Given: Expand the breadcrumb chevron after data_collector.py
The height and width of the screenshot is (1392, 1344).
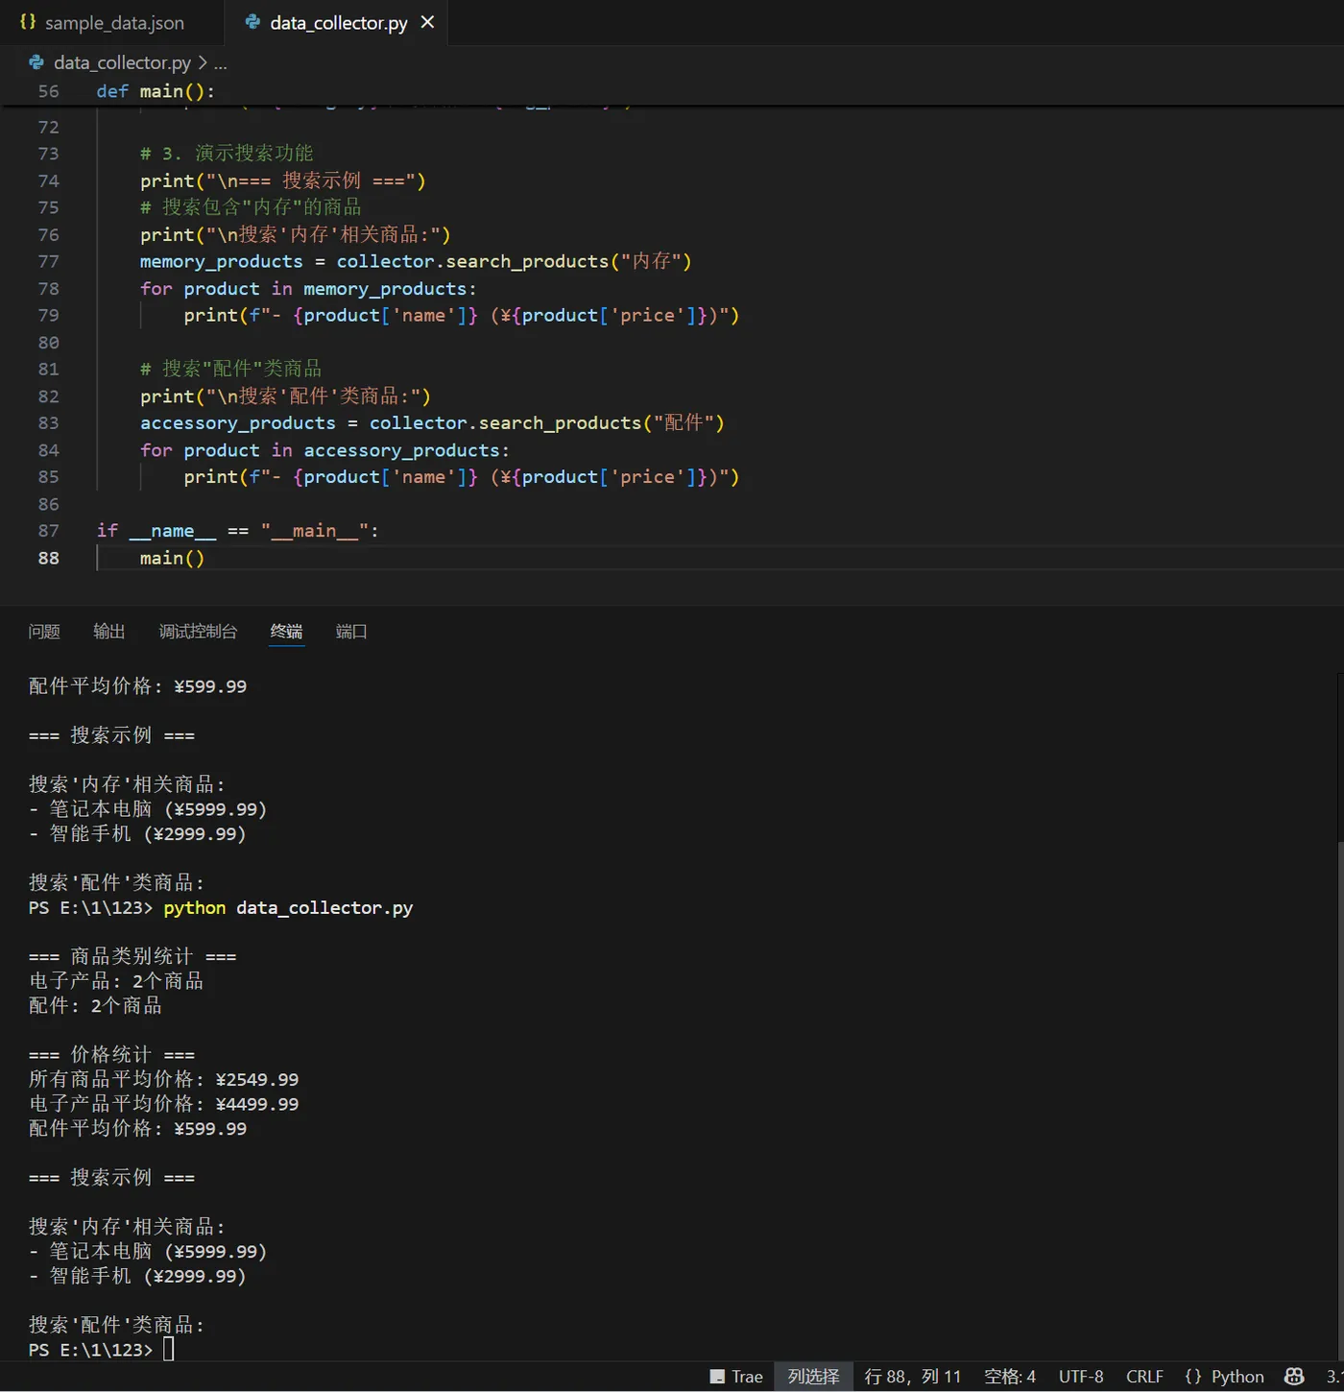Looking at the screenshot, I should 203,62.
